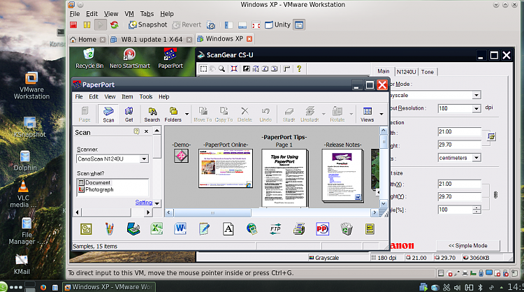Click the printer send-to icon
This screenshot has width=524, height=292.
[299, 229]
